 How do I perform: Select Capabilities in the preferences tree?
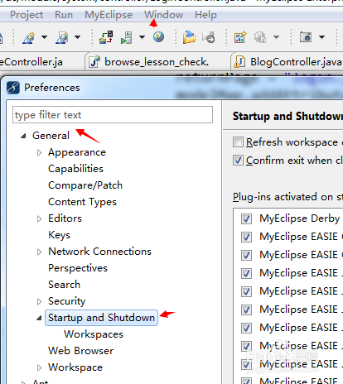pyautogui.click(x=75, y=169)
